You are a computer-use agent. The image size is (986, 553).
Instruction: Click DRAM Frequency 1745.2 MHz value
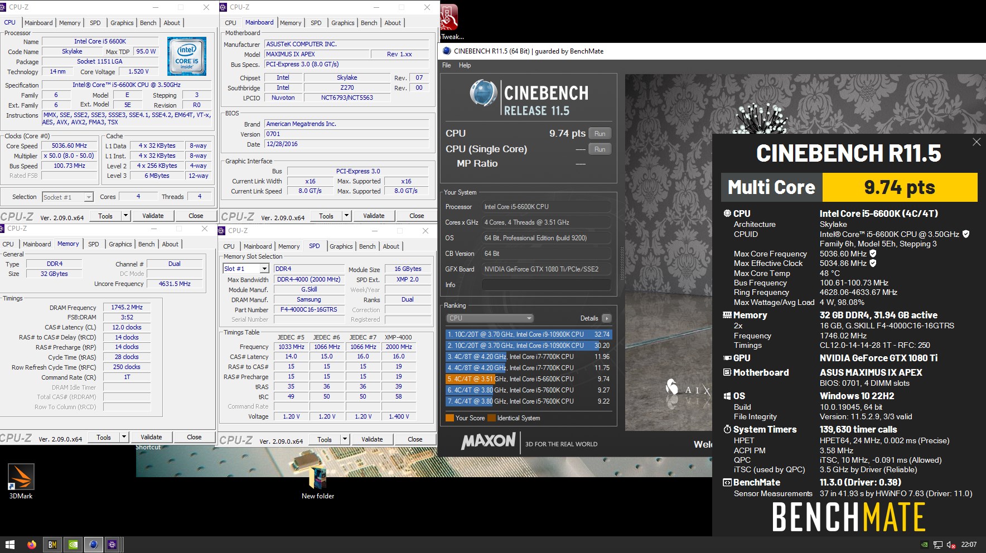(x=127, y=307)
